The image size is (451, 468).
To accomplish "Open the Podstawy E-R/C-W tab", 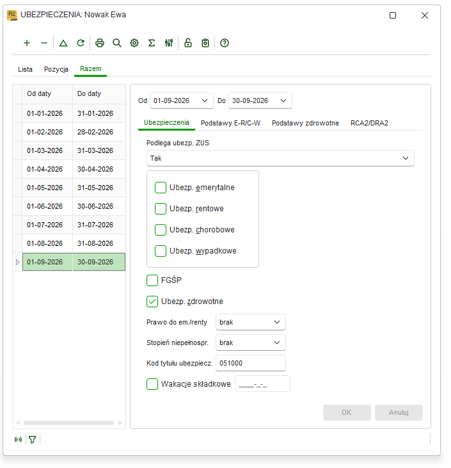I will point(230,123).
